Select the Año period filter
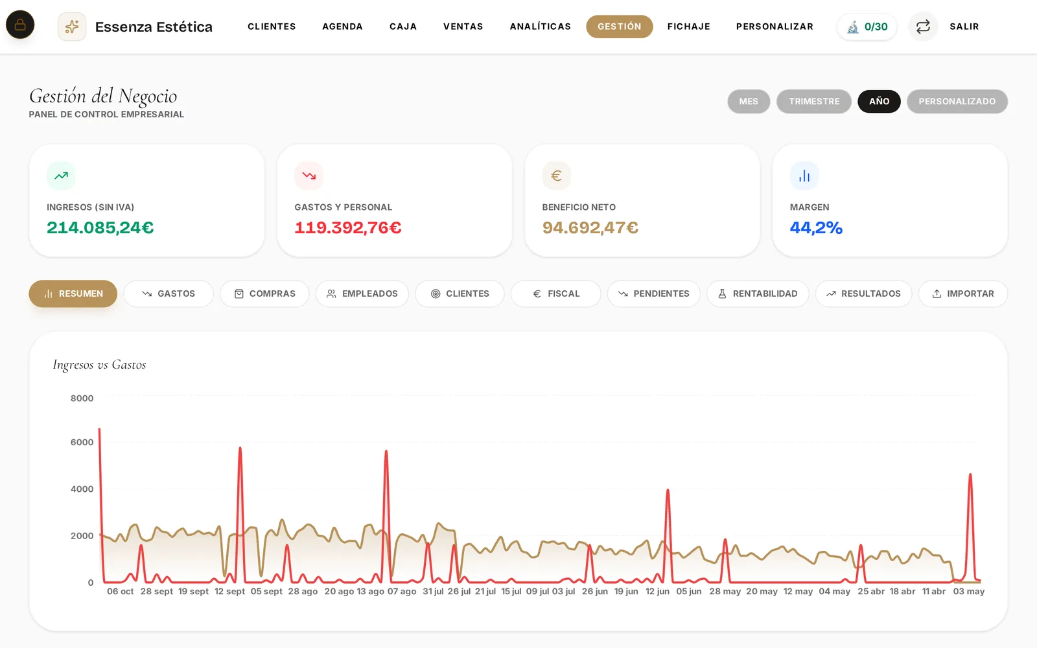 point(879,101)
